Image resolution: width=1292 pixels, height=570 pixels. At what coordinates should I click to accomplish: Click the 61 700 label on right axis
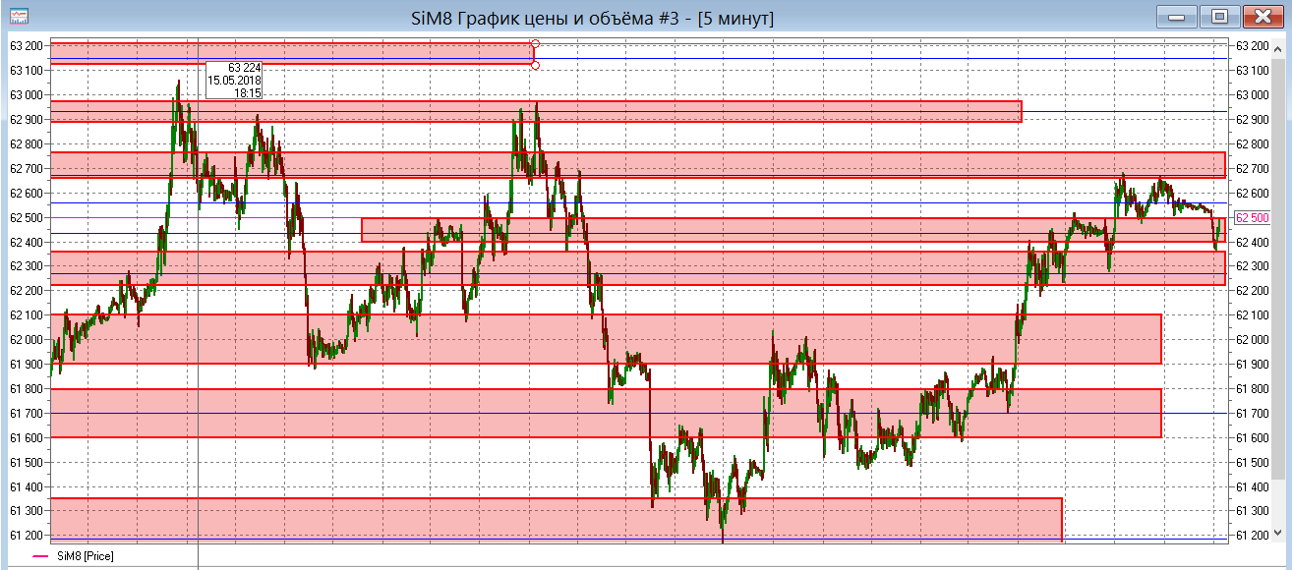point(1252,413)
